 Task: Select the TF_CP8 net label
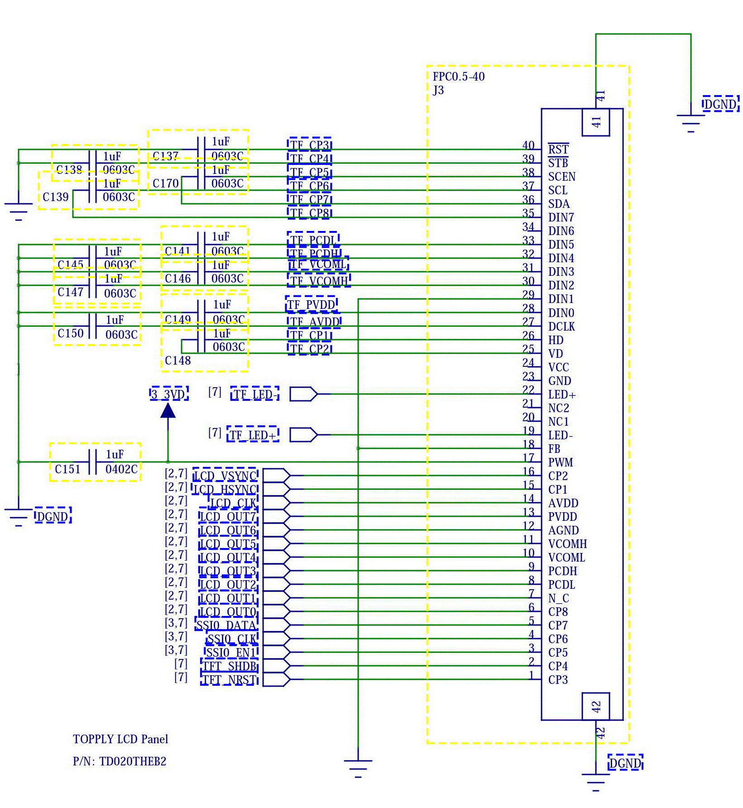point(310,213)
